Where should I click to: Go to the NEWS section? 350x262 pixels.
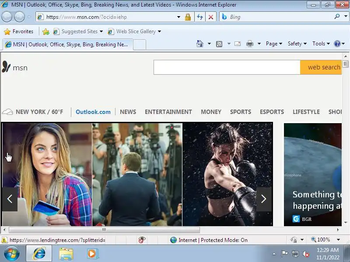coord(128,112)
